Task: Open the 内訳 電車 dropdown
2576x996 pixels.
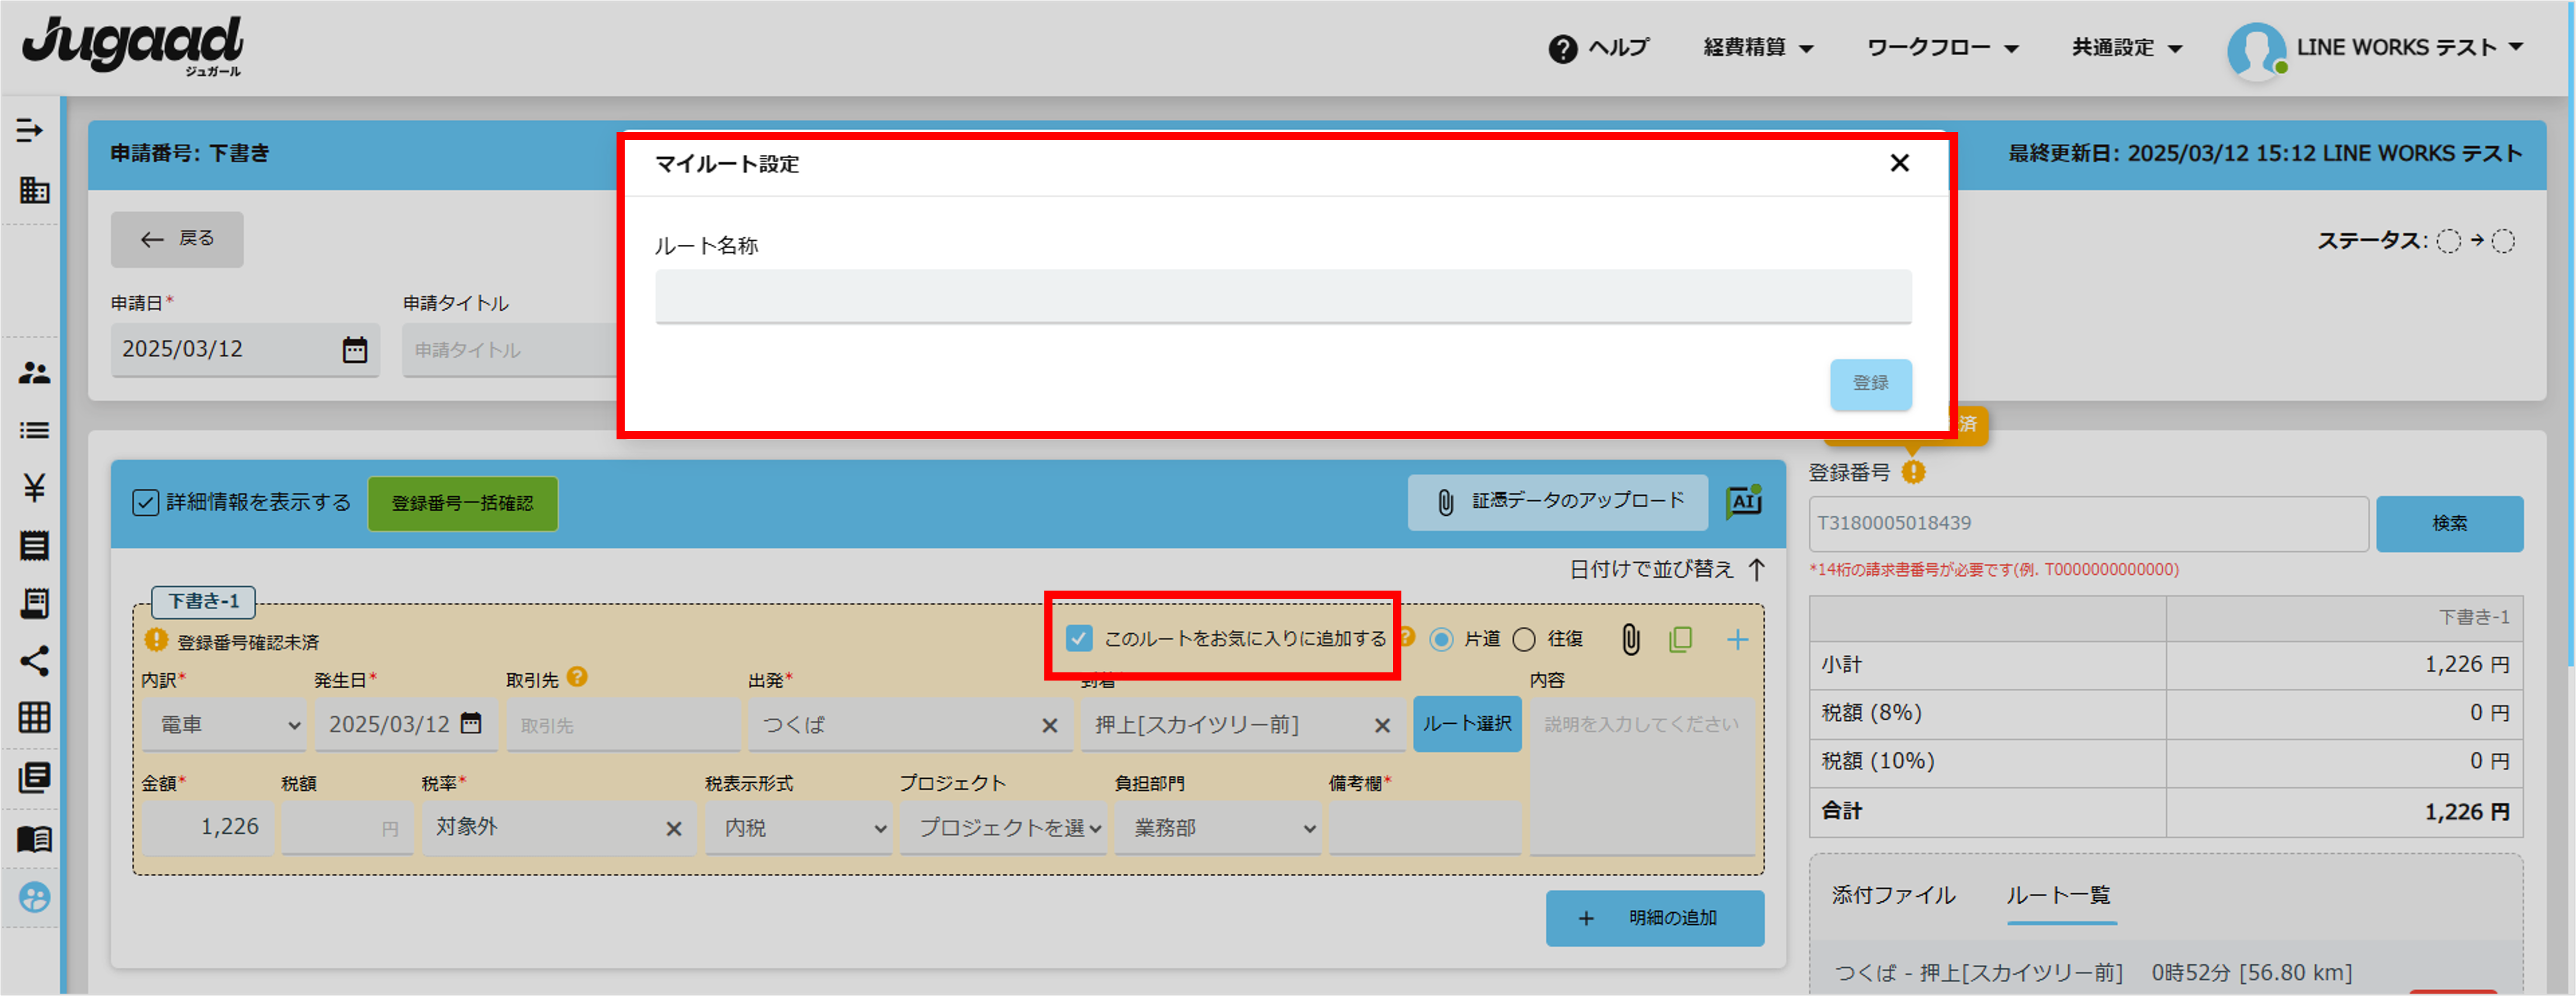Action: click(x=223, y=725)
